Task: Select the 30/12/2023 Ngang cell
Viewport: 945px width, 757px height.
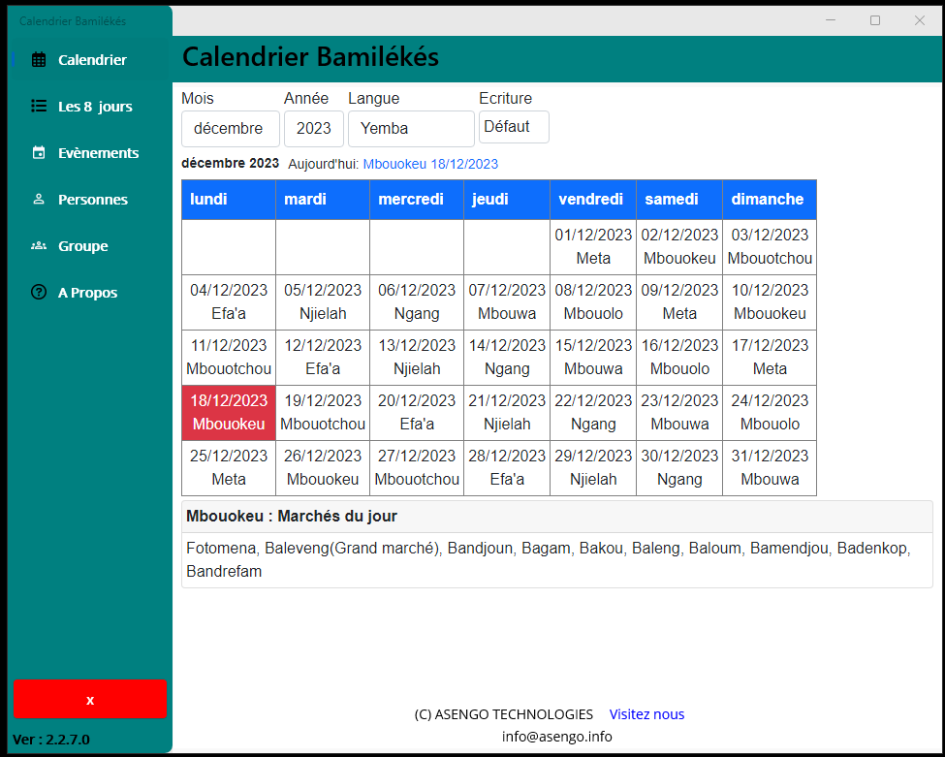Action: coord(679,468)
